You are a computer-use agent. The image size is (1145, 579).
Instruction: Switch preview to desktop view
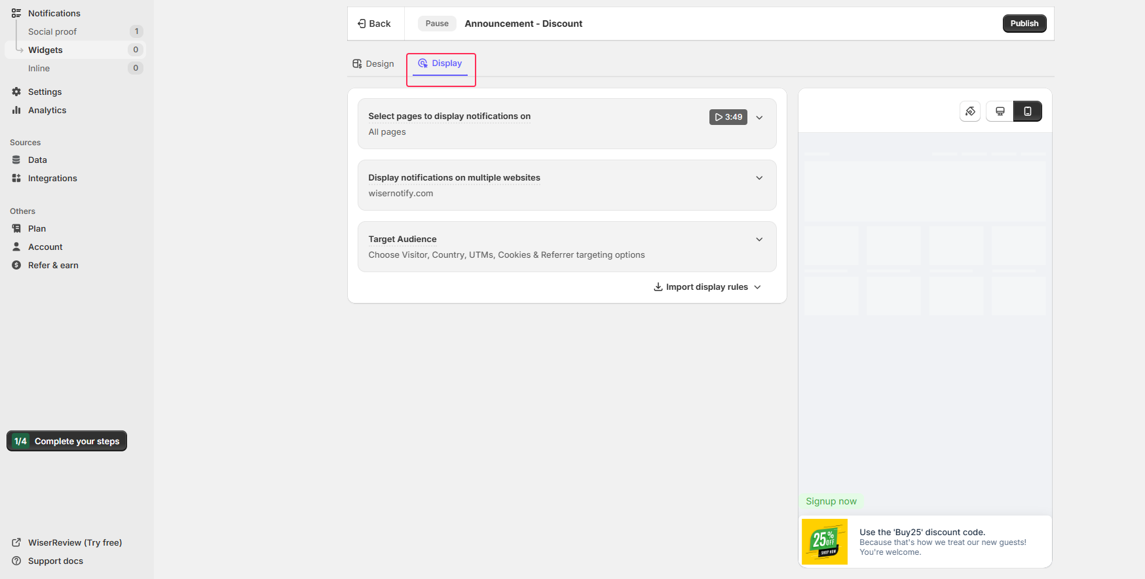tap(1000, 111)
